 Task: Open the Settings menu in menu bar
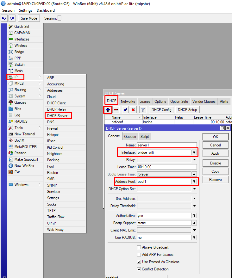pyautogui.click(x=26, y=10)
